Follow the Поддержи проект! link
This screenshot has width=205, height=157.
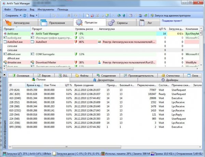pos(172,21)
